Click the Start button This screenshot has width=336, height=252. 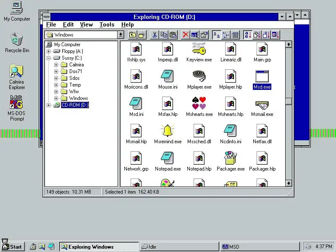[13, 247]
